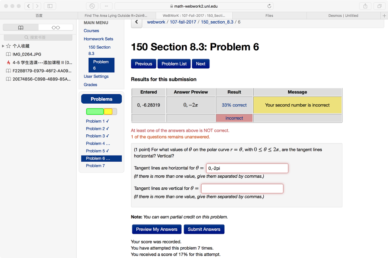Screen dimensions: 388x258
Task: Go back using Safari's back arrow
Action: coord(28,6)
